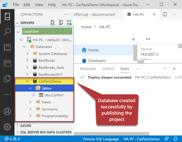The image size is (182, 142).
Task: Click HA-PC in the breadcrumb
Action: tap(105, 27)
